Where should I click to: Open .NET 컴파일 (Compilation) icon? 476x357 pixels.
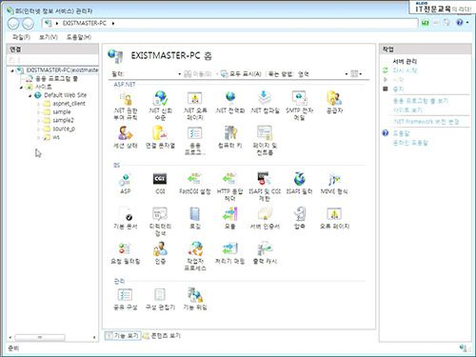tap(265, 102)
